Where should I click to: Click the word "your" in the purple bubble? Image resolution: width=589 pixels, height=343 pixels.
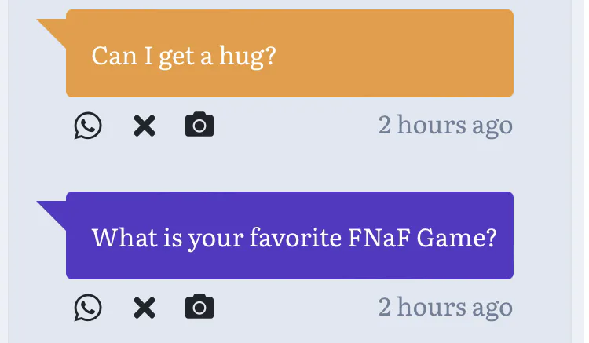(x=215, y=239)
